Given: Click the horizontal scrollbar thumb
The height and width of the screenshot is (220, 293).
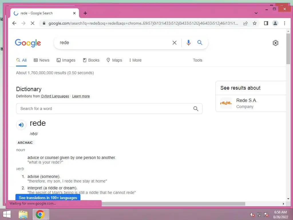Looking at the screenshot, I should 173,204.
